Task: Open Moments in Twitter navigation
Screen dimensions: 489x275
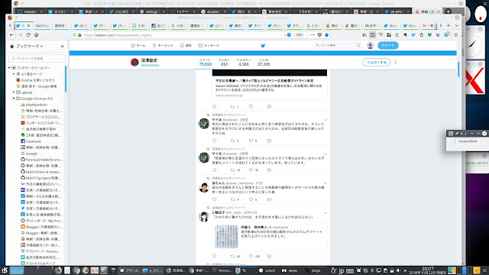Action: click(163, 46)
